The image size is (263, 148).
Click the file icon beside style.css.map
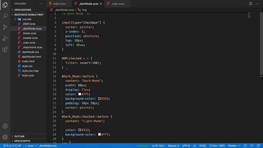pyautogui.click(x=19, y=71)
